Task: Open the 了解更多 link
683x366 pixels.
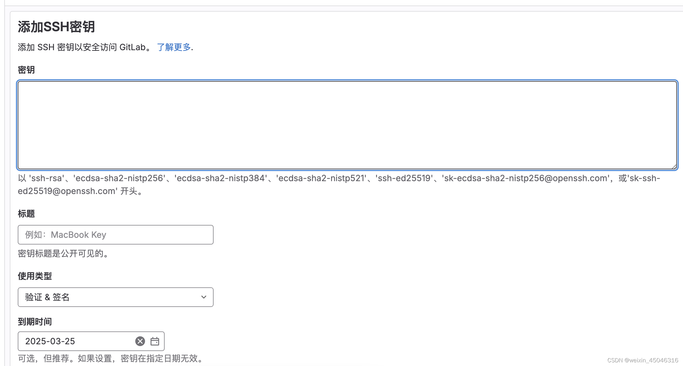Action: pyautogui.click(x=174, y=47)
